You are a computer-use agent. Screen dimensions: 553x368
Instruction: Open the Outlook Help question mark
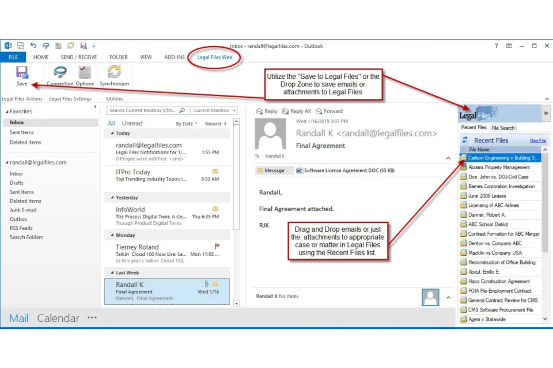(x=496, y=45)
